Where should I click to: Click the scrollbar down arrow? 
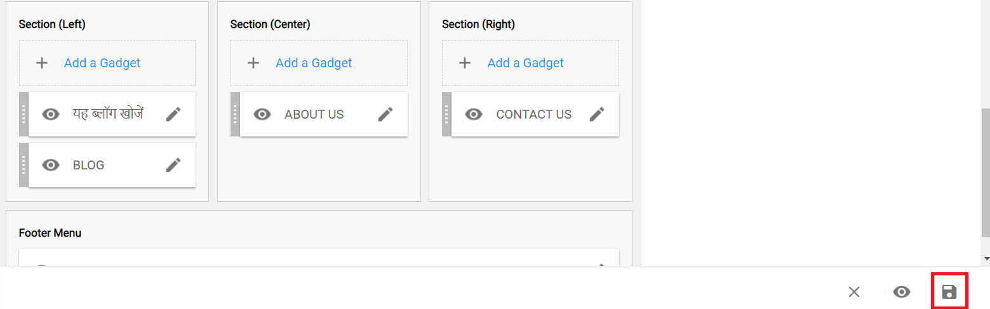pyautogui.click(x=986, y=259)
